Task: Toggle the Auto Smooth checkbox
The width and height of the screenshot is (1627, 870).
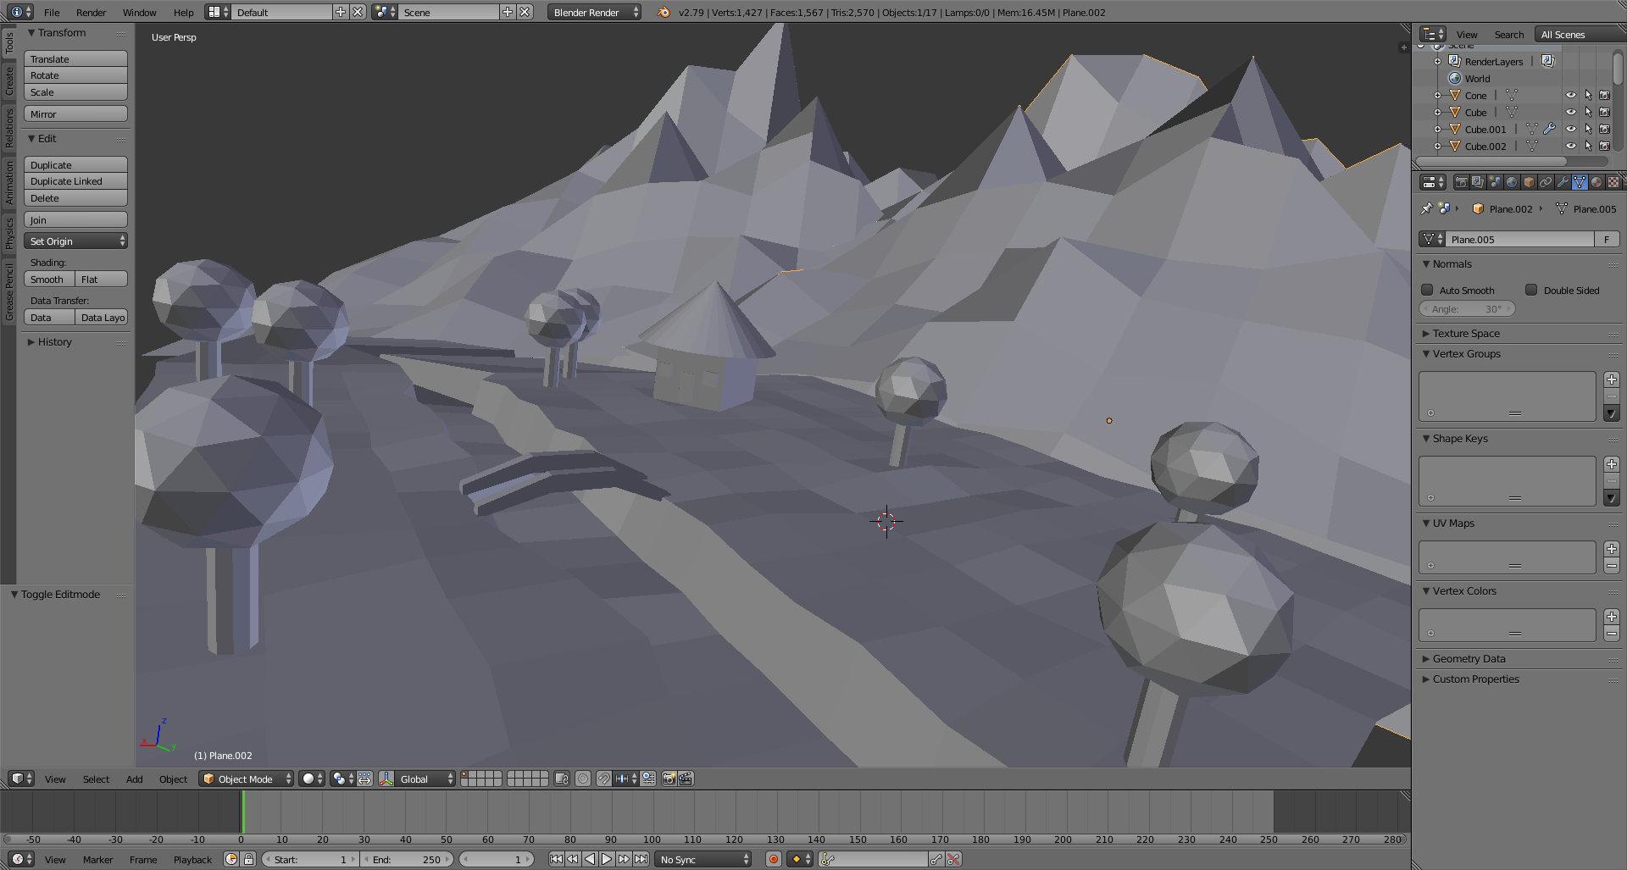Action: (1427, 290)
